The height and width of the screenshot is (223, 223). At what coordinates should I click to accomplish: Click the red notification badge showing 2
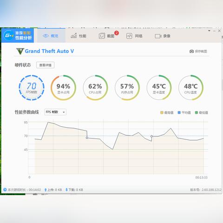coord(117,33)
